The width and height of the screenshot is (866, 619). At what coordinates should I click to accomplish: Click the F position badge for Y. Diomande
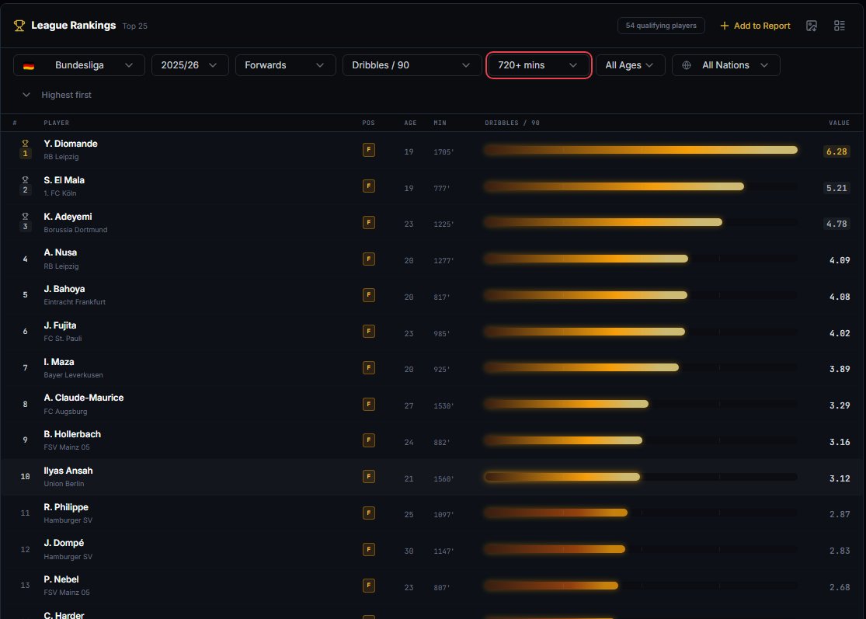[369, 150]
